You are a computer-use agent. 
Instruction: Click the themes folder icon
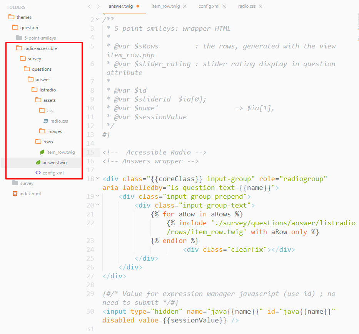11,17
